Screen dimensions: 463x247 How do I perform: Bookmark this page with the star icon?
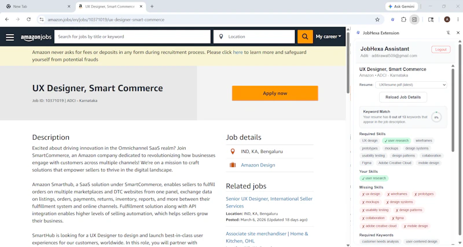pyautogui.click(x=377, y=20)
